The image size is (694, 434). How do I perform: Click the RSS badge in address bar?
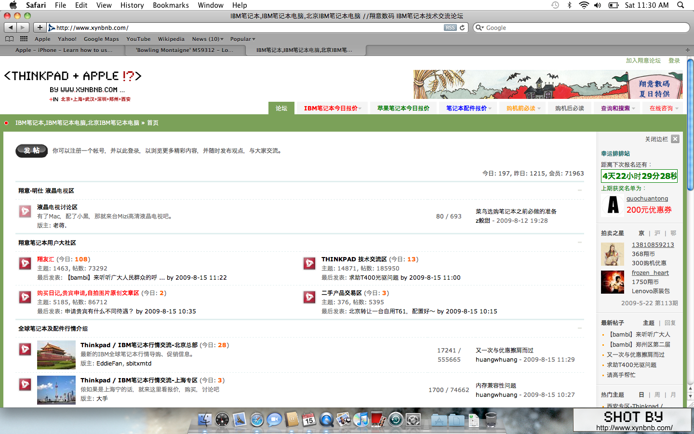pos(450,27)
